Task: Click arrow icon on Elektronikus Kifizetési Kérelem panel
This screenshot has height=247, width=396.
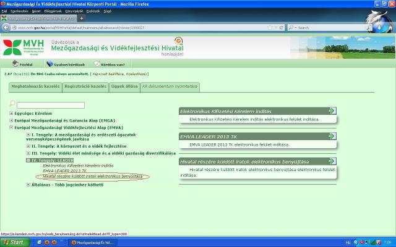Action: click(x=332, y=111)
